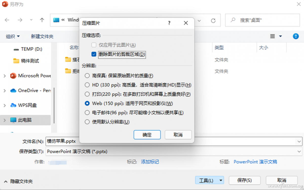Screen dimensions: 304x190
Task: Click the back navigation arrow
Action: 7,20
